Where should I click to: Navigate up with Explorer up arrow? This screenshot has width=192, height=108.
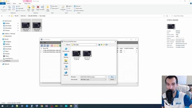pos(9,16)
